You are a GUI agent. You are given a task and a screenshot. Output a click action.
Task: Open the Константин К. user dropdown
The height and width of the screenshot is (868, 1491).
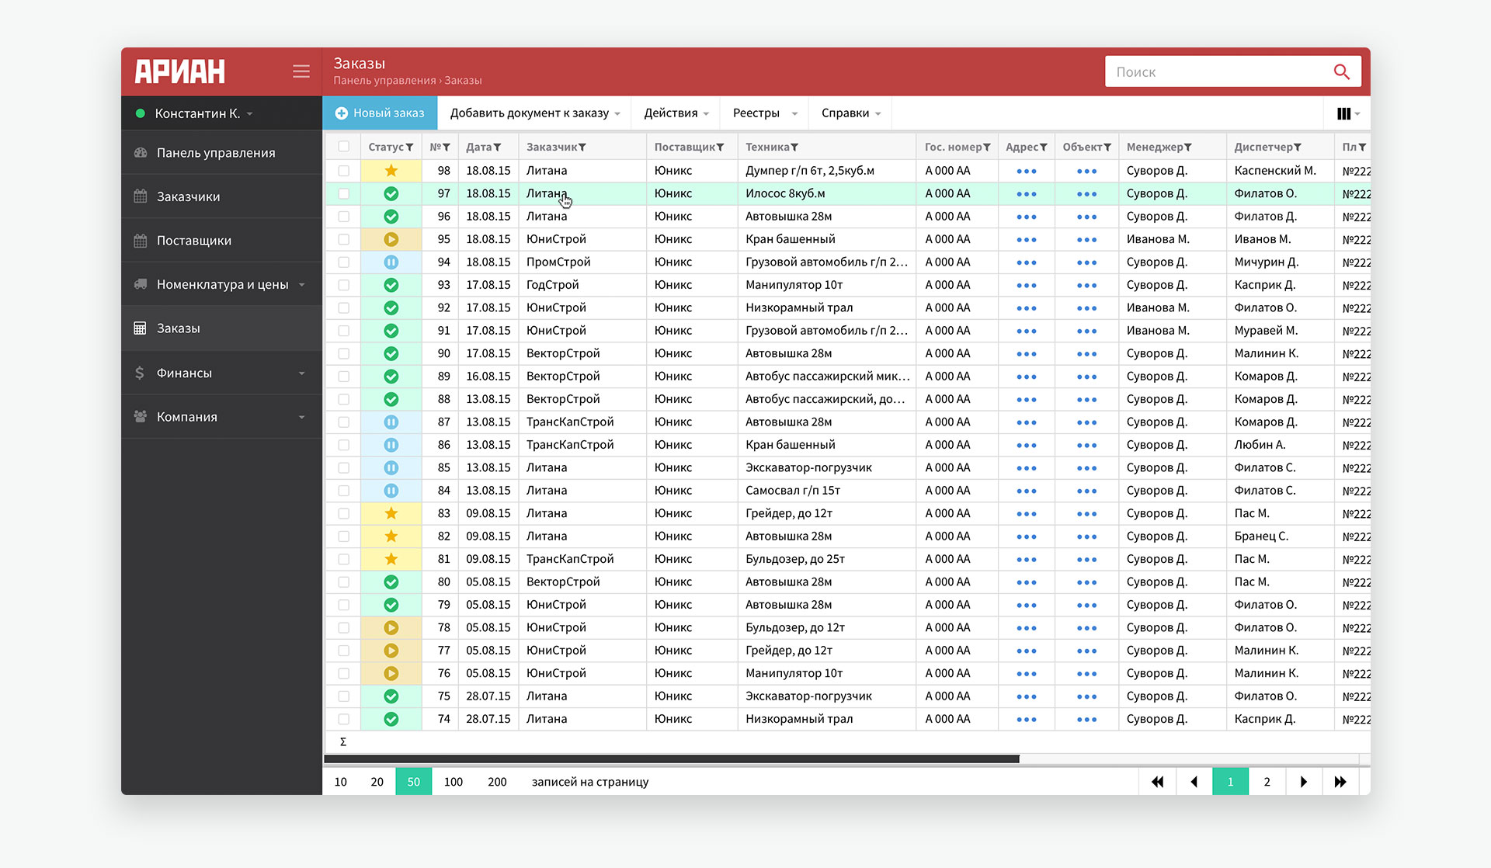click(203, 113)
